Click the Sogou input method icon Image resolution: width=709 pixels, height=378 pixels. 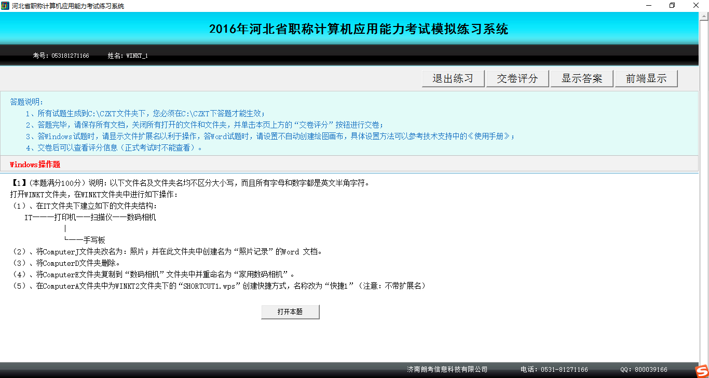coord(701,370)
